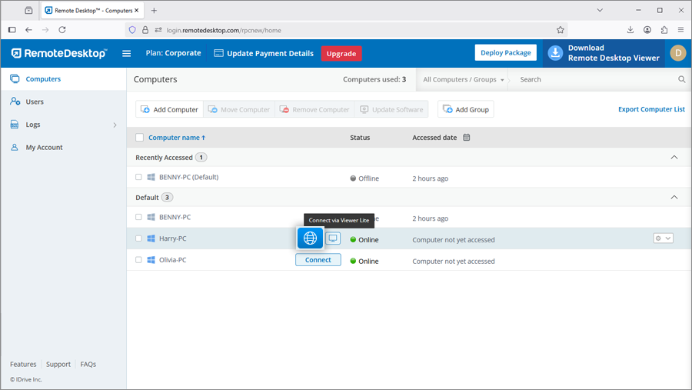Toggle the hamburger menu next to RemoteDesktop logo

tap(127, 54)
